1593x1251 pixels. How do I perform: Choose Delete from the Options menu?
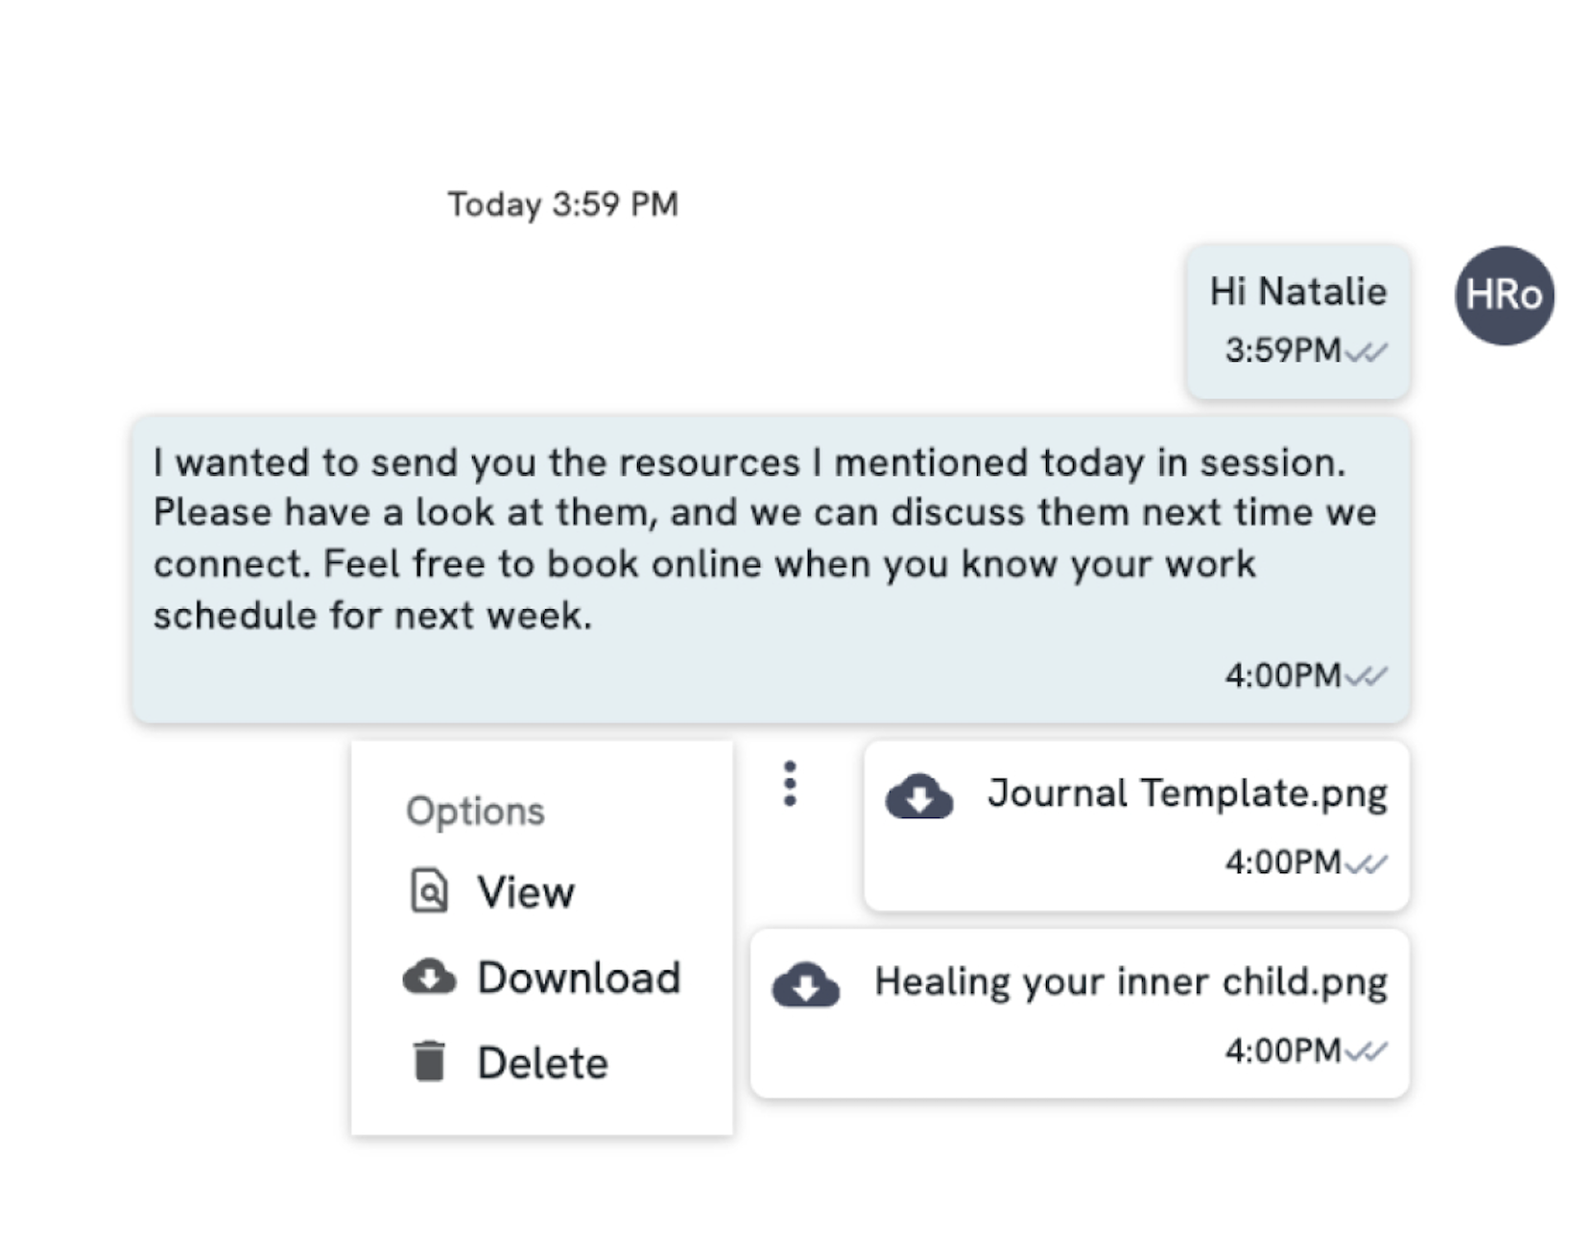tap(542, 1063)
